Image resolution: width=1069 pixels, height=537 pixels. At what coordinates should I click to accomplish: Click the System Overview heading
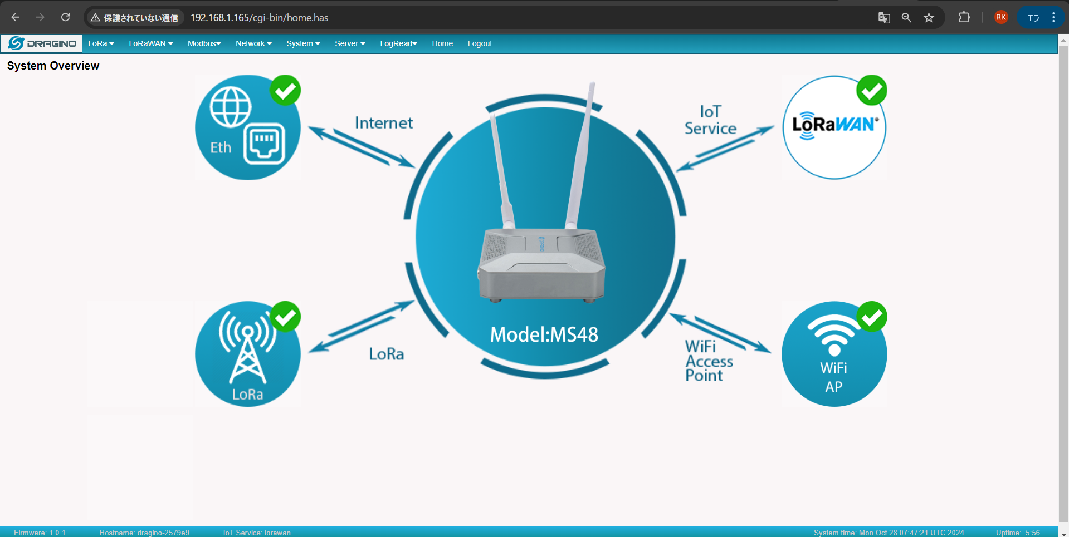[x=53, y=66]
